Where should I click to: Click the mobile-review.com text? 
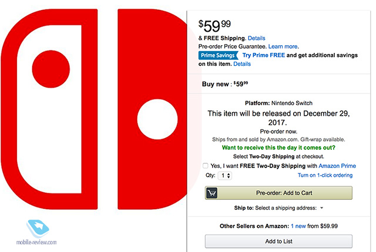(x=36, y=242)
